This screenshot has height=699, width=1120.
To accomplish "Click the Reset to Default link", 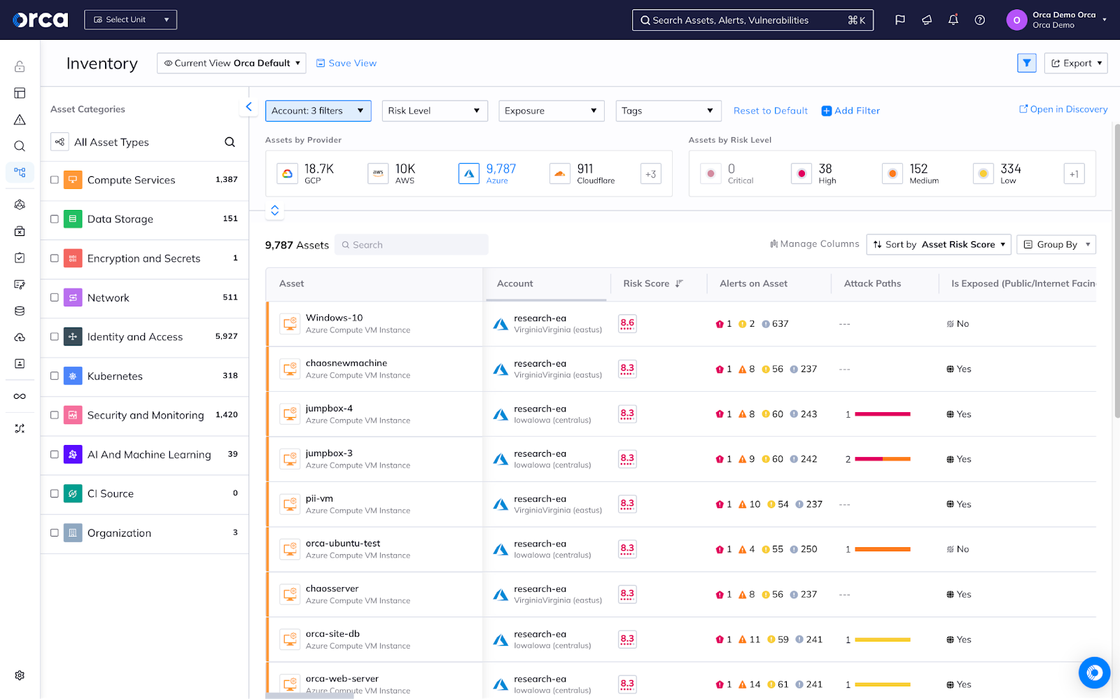I will pos(770,111).
